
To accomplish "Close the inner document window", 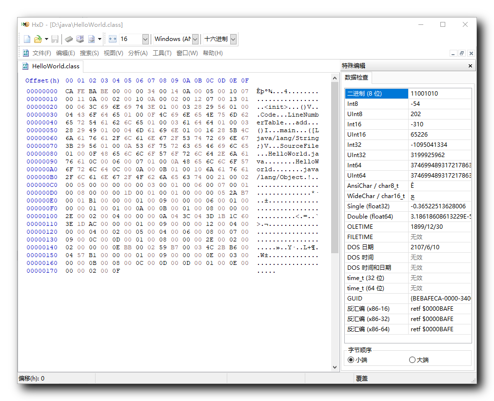I will (471, 53).
